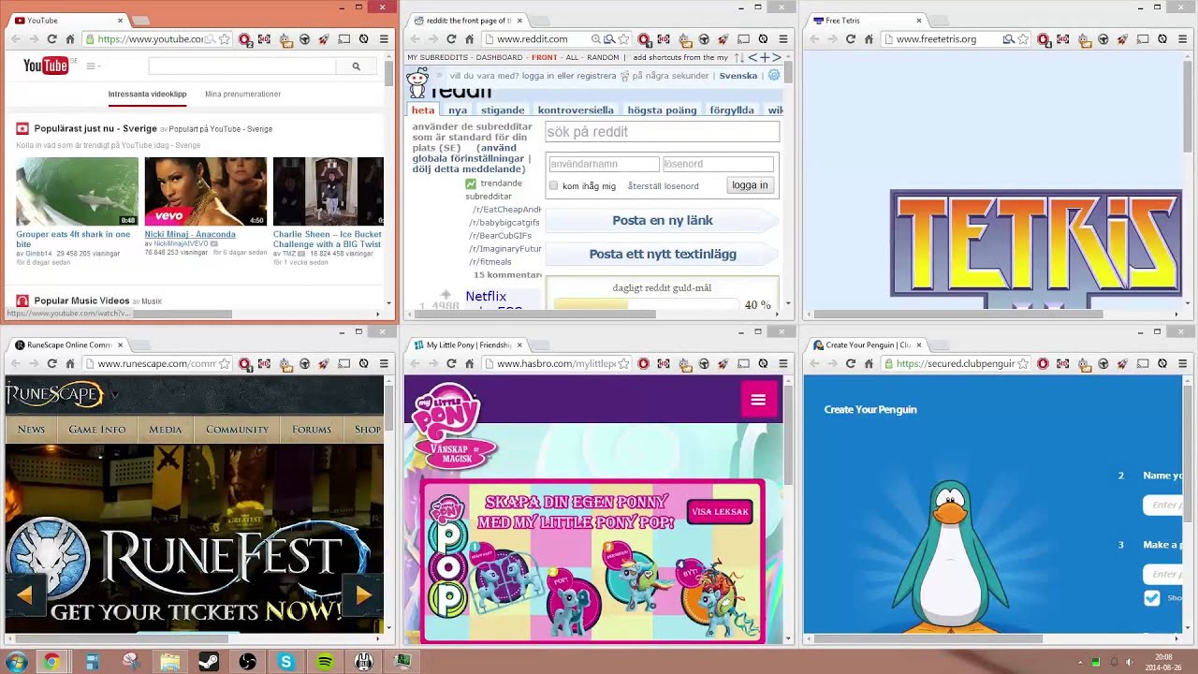Switch to the 'nya' tab on reddit
The width and height of the screenshot is (1198, 674).
pos(458,110)
